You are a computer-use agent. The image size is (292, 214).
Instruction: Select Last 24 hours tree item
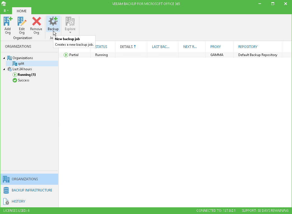[x=22, y=69]
